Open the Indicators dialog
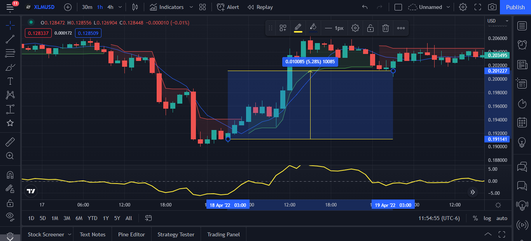 (x=167, y=7)
